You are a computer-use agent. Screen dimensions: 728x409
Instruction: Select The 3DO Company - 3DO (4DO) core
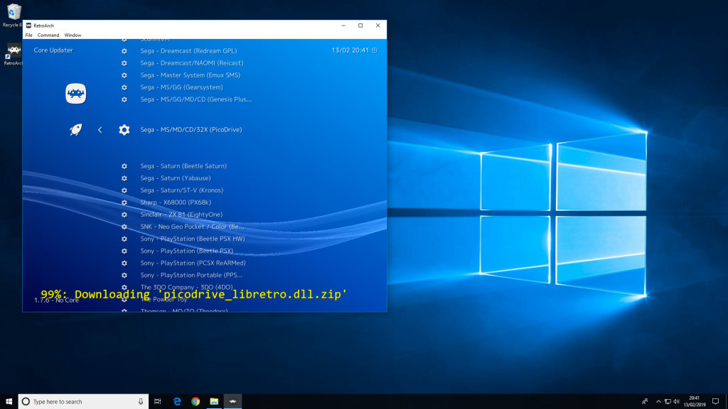187,287
